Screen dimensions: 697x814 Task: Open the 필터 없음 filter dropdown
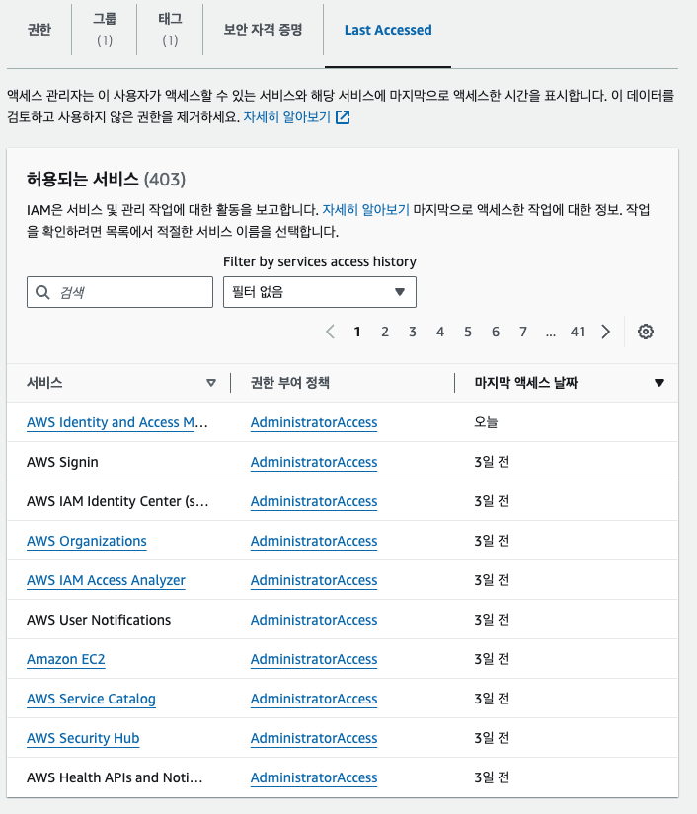coord(320,292)
